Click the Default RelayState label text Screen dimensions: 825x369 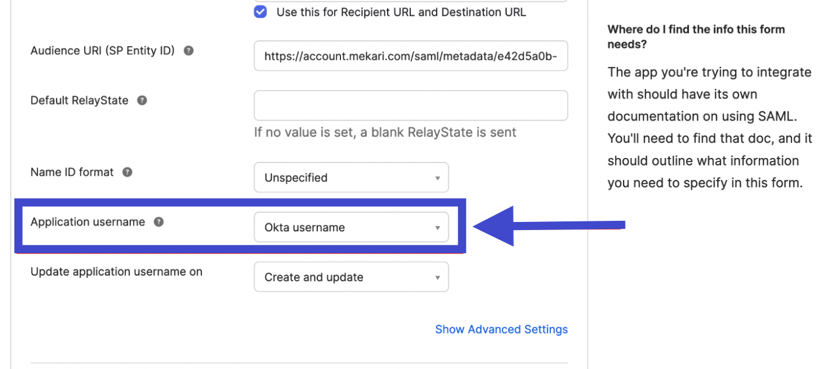(x=80, y=100)
